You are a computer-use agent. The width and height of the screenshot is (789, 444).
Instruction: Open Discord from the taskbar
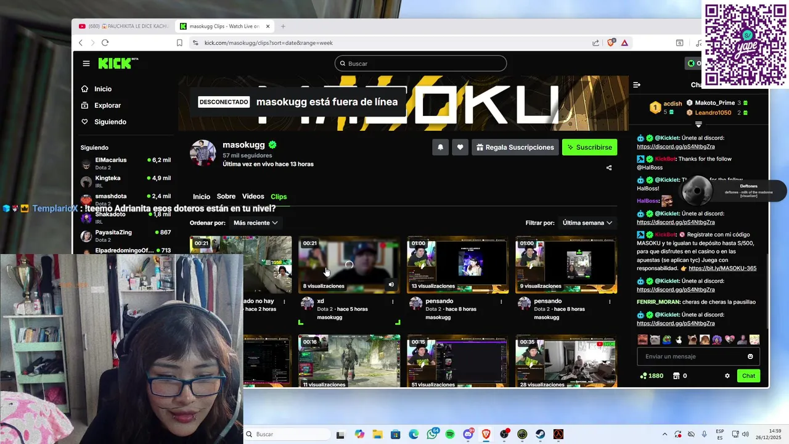468,434
